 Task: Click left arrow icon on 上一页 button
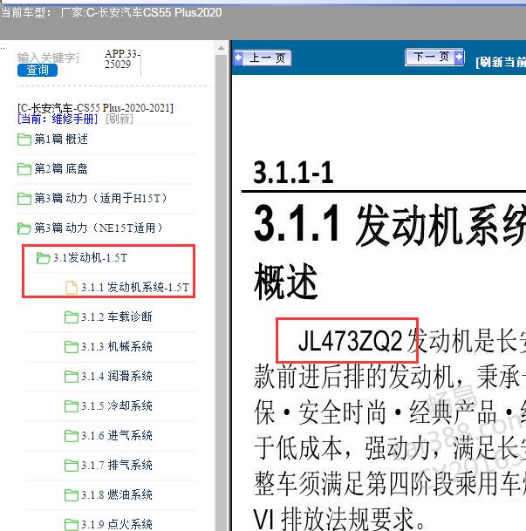tap(238, 58)
